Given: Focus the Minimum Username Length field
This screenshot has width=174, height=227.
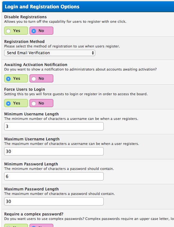Looking at the screenshot, I should [x=54, y=126].
